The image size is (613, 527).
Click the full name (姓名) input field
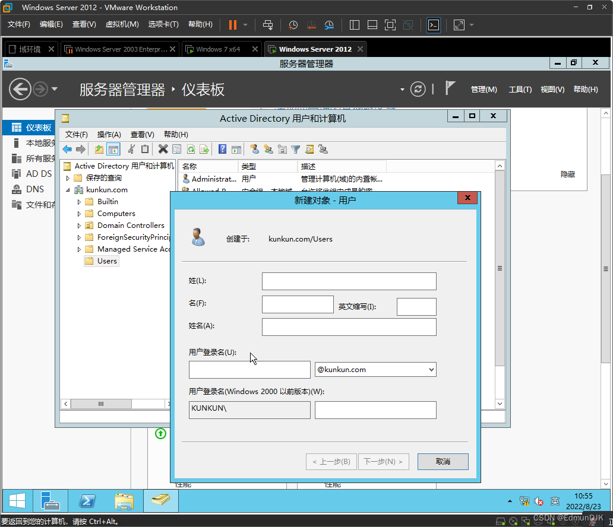tap(349, 327)
